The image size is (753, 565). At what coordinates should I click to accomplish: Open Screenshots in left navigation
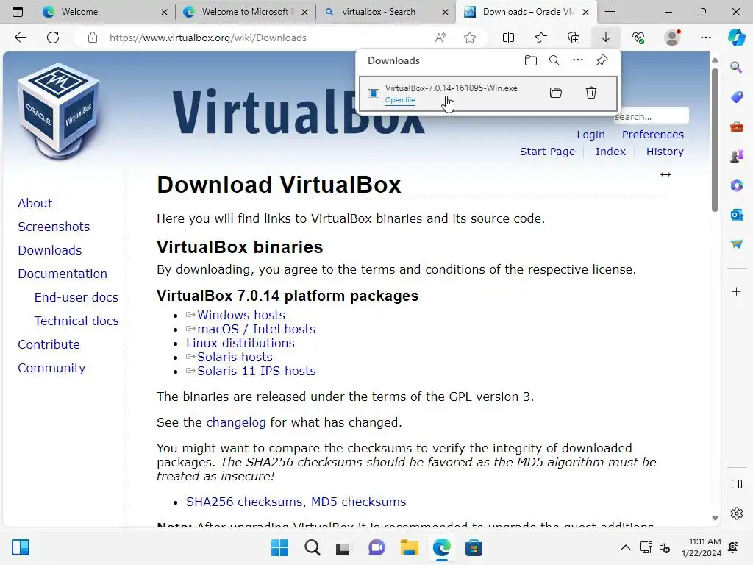(x=54, y=227)
